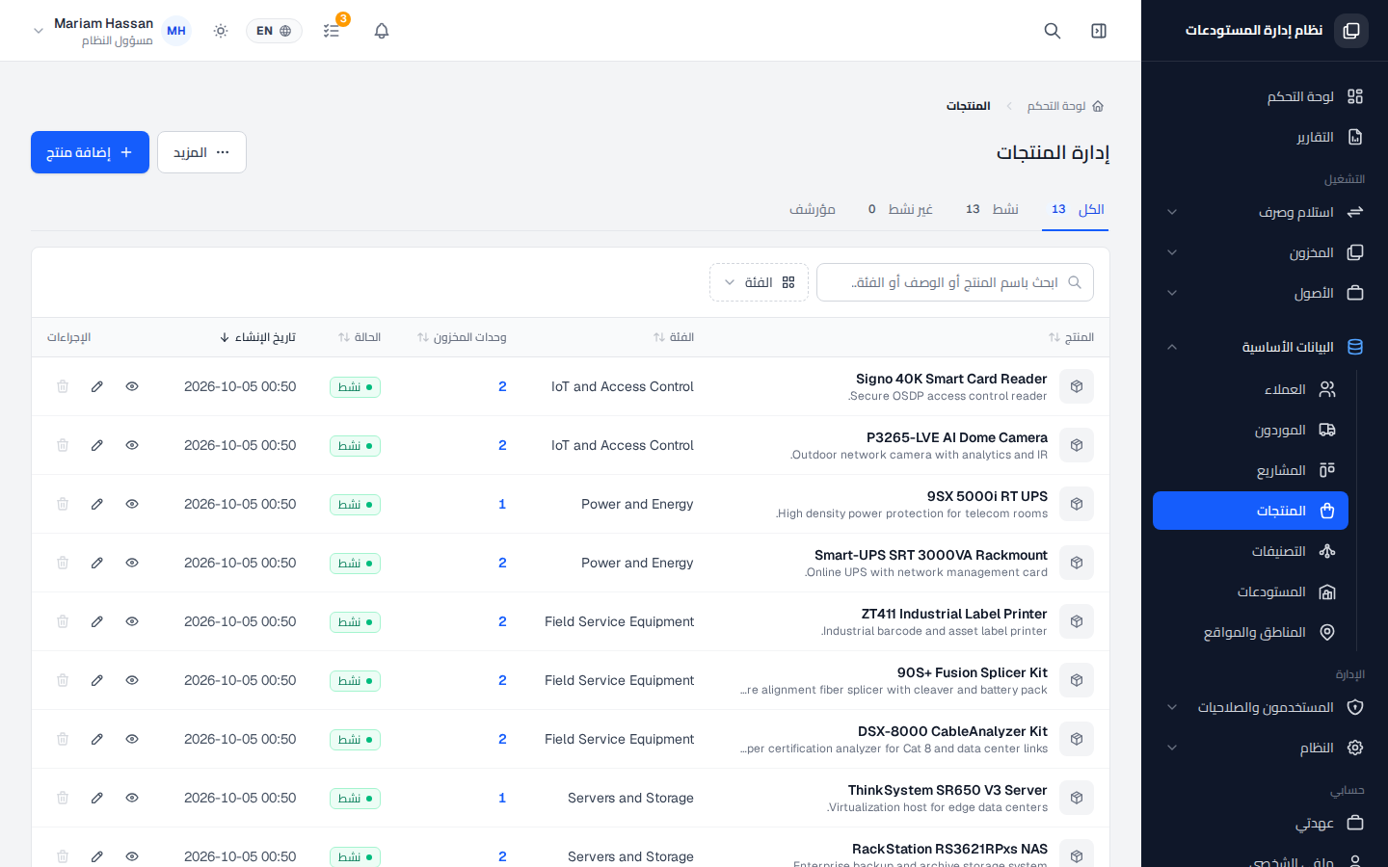The height and width of the screenshot is (867, 1388).
Task: Open المشاريع projects page
Action: pos(1250,470)
